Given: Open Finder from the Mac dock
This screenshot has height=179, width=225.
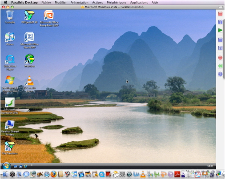Looking at the screenshot, I should click(x=5, y=174).
